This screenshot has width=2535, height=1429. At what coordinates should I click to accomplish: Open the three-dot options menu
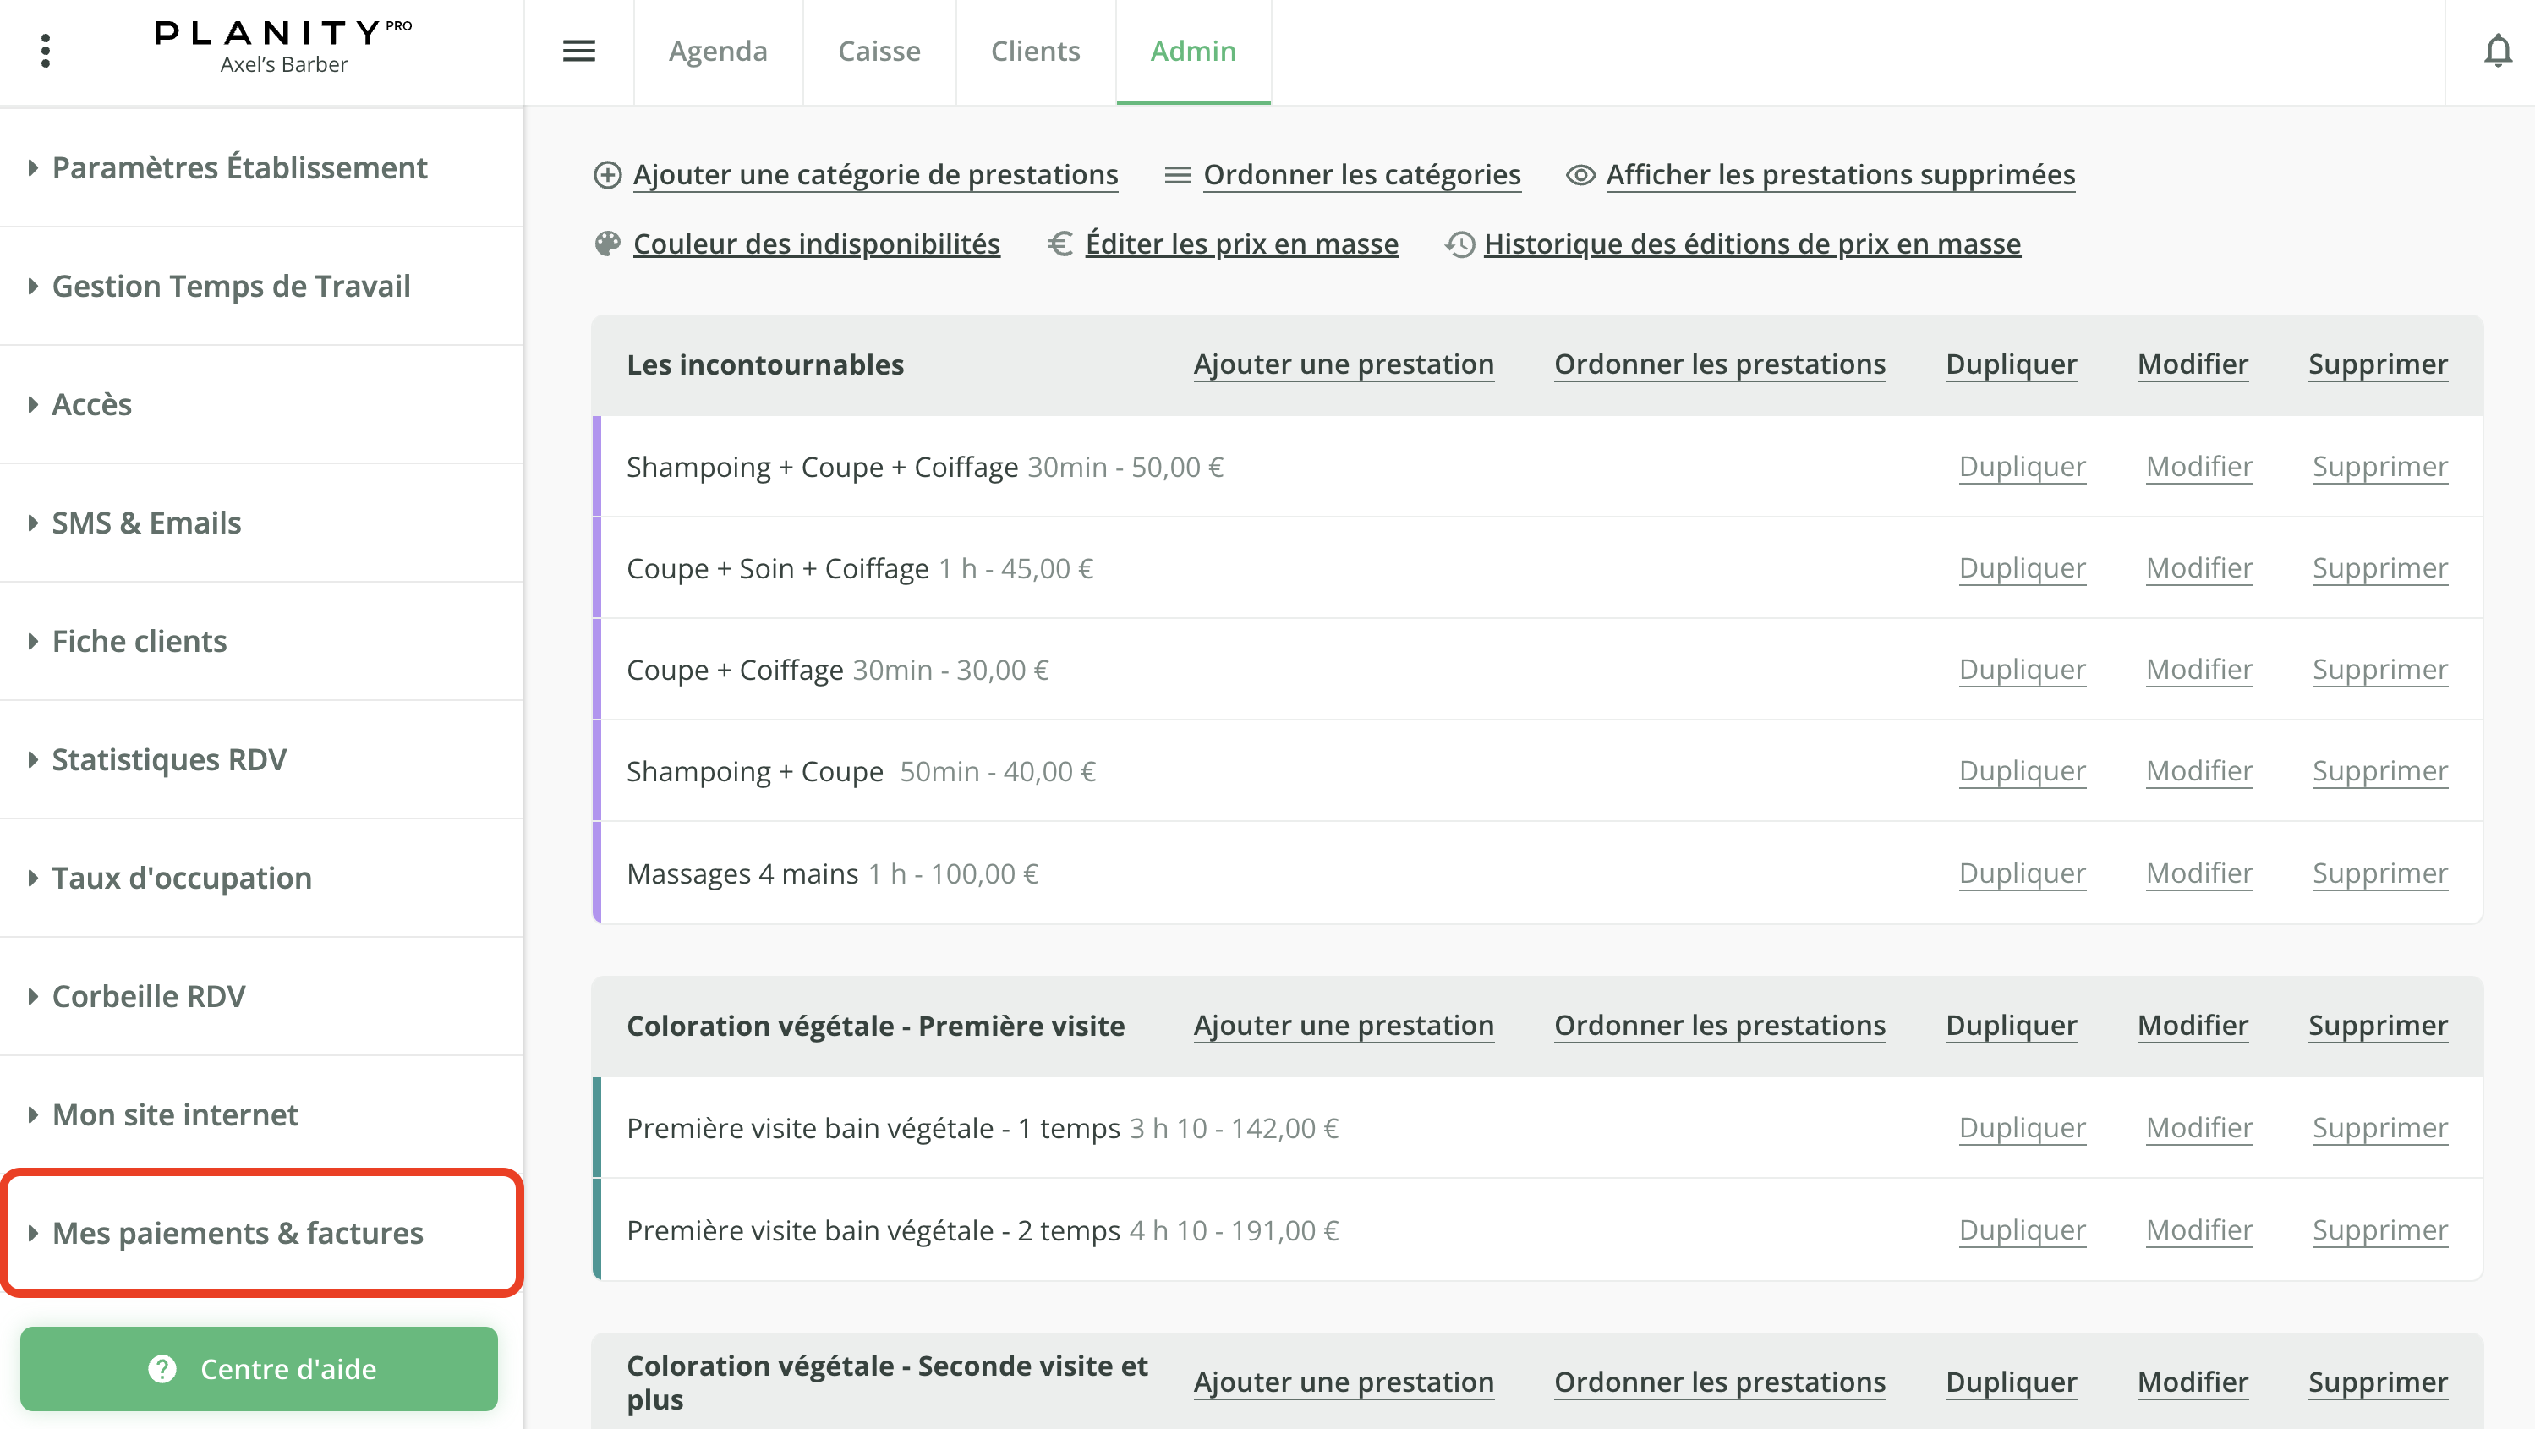point(46,50)
